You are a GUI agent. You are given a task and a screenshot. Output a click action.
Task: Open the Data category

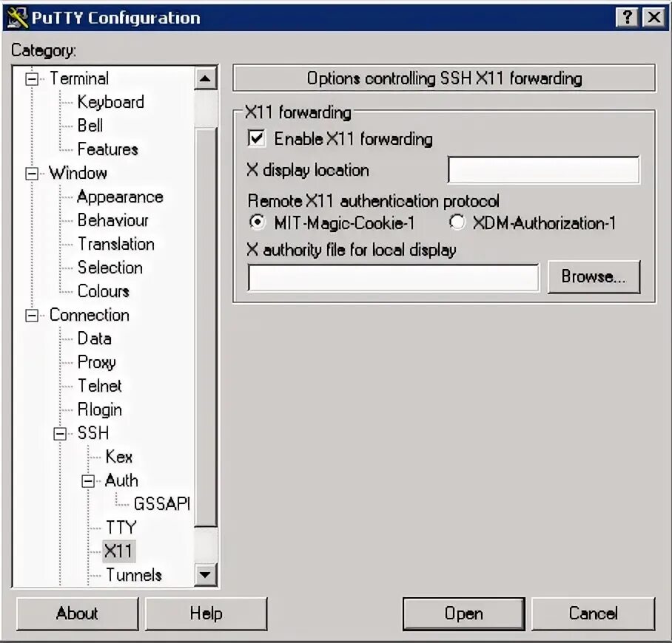(94, 338)
